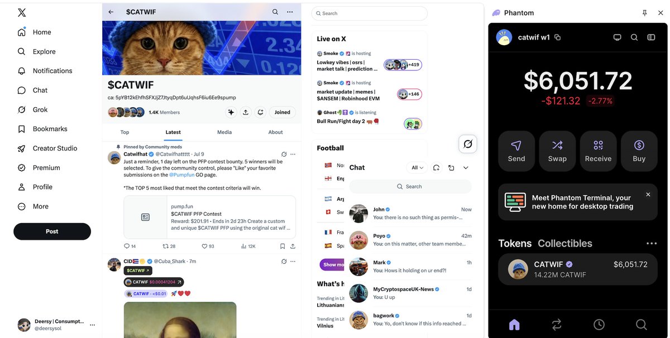Click the Chat panel search field
Image resolution: width=670 pixels, height=338 pixels.
(x=410, y=187)
